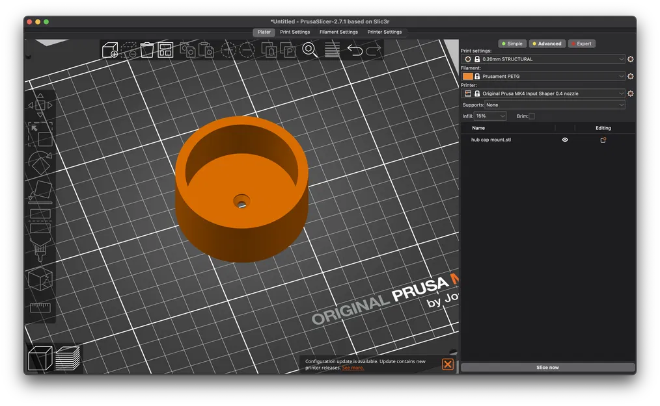Screen dimensions: 660x406
Task: Select the Paint-on supports tool
Action: click(40, 248)
